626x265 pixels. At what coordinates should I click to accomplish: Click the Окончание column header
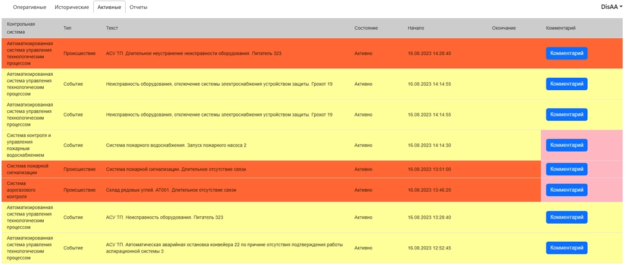(503, 28)
